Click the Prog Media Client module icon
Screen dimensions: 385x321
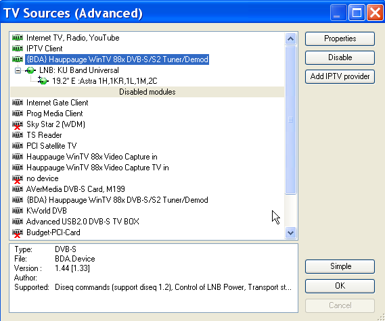18,114
